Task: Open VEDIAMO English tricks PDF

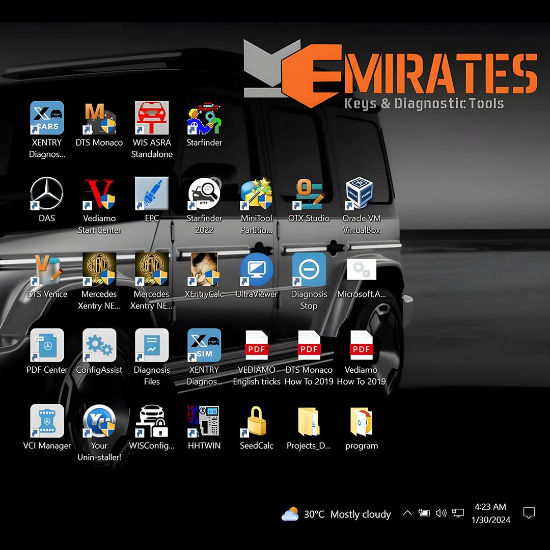Action: [x=256, y=345]
